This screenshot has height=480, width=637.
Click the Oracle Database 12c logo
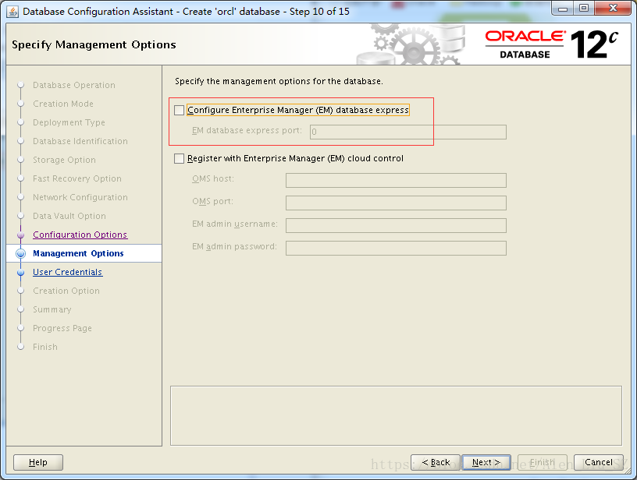click(552, 44)
